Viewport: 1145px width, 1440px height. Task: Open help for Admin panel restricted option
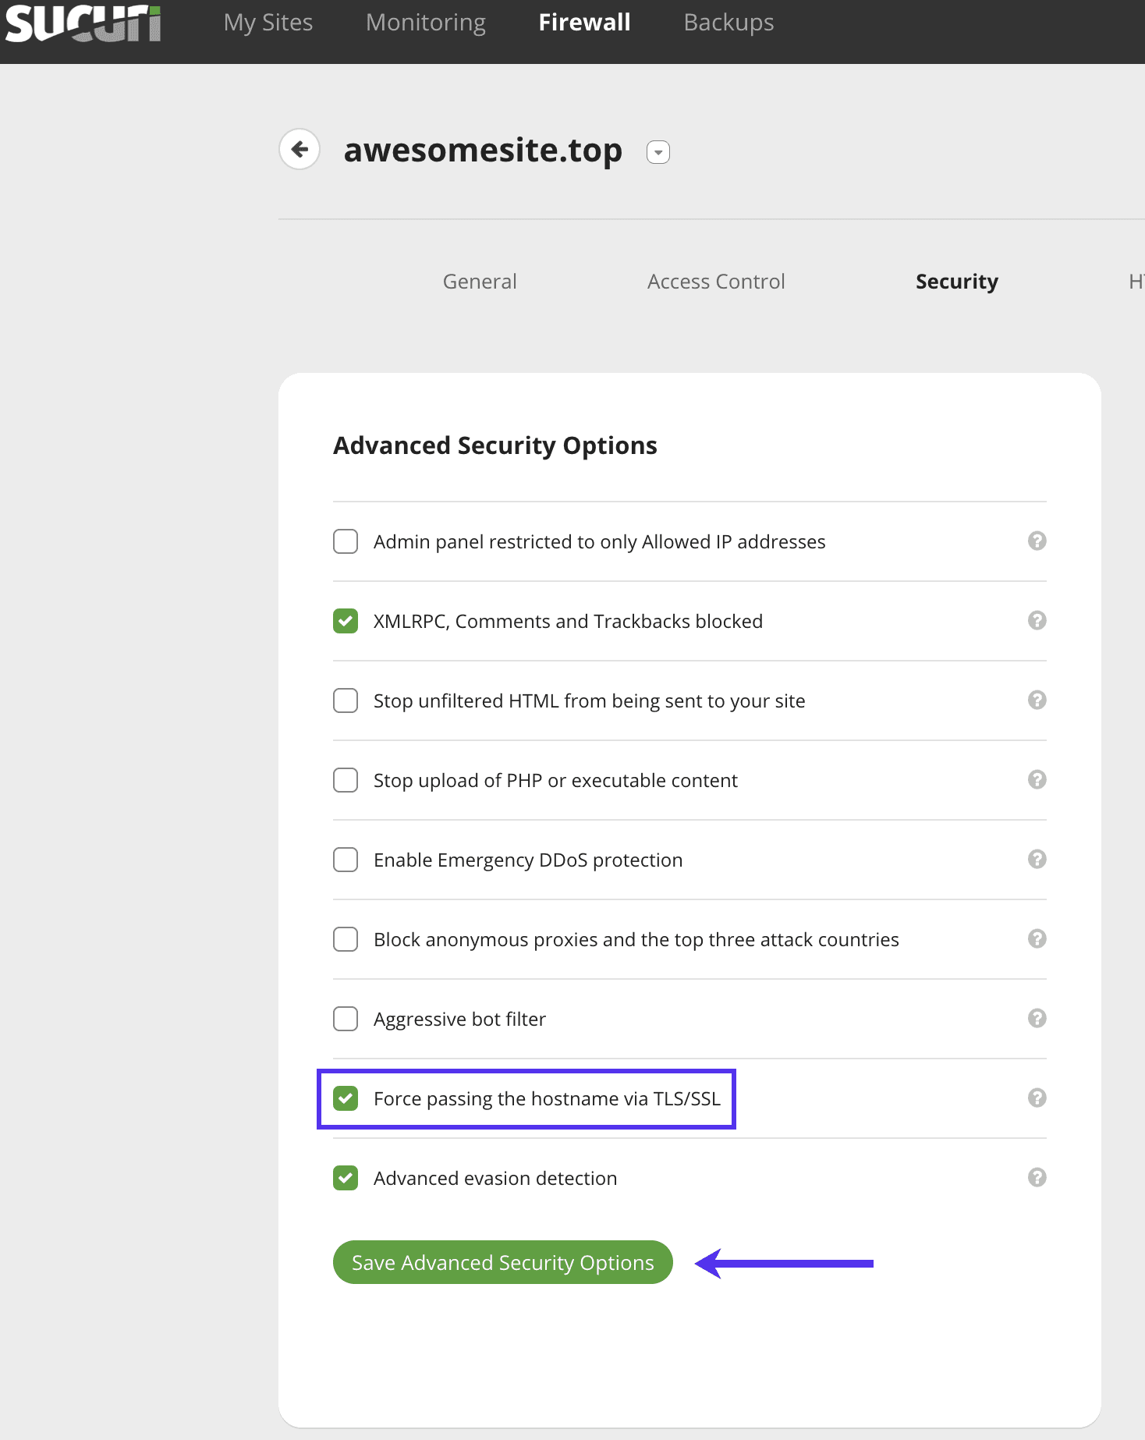coord(1037,541)
